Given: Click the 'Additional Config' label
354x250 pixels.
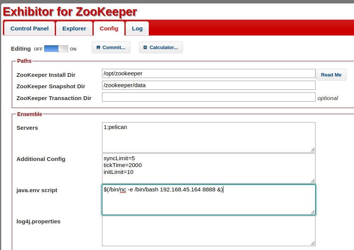Looking at the screenshot, I should tap(41, 159).
